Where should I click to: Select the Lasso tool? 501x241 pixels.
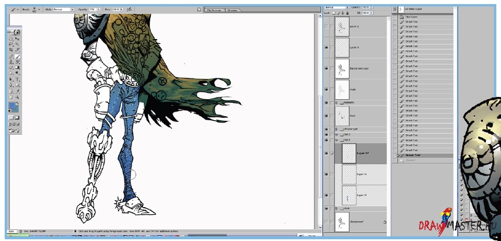pyautogui.click(x=11, y=44)
